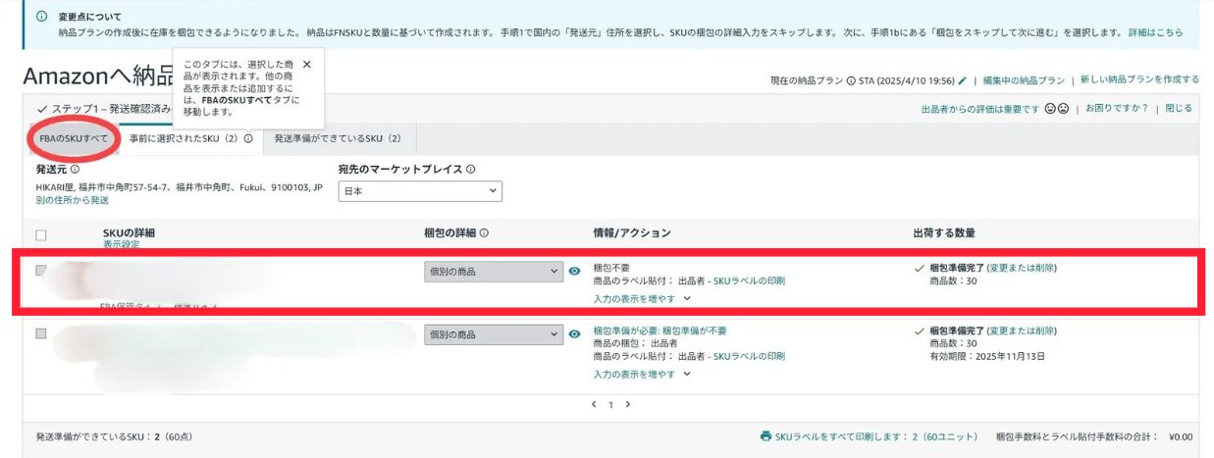Check the checkbox of the 梱包不要 row
1214x458 pixels.
(x=40, y=271)
